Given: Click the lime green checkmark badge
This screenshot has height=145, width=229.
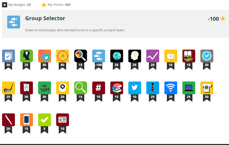Looking at the screenshot, I should pos(45,120).
